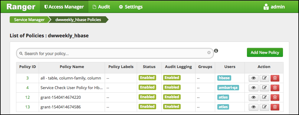Delete policy ID 3
This screenshot has width=299, height=115.
pos(275,78)
